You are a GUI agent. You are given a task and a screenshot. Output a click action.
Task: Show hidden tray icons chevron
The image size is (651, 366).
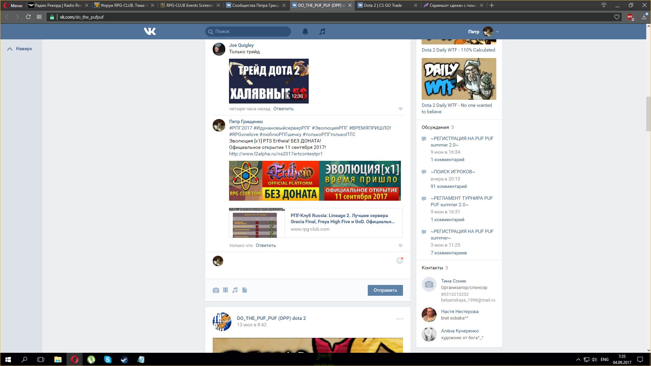(578, 360)
